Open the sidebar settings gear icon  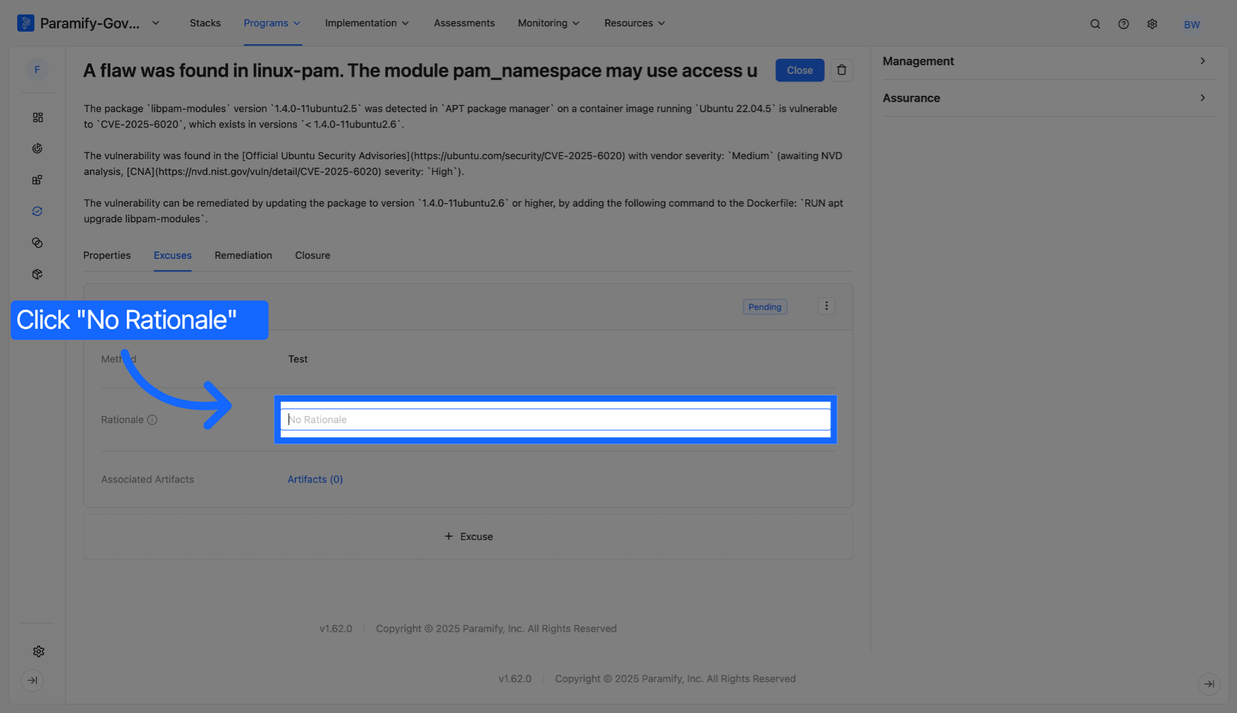point(38,652)
